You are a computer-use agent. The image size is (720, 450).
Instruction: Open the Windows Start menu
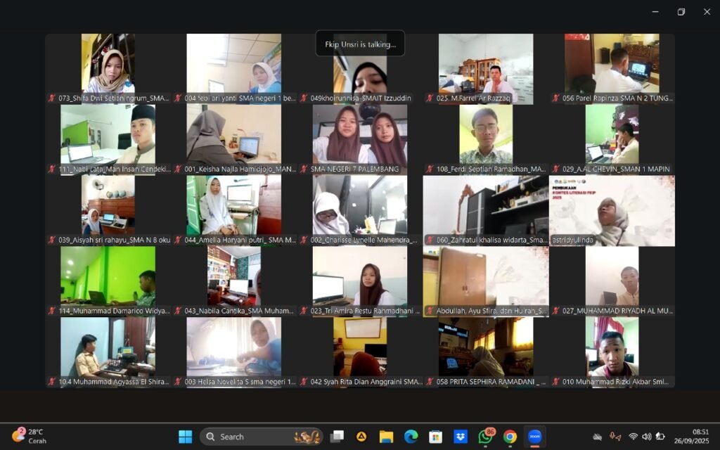pyautogui.click(x=186, y=437)
